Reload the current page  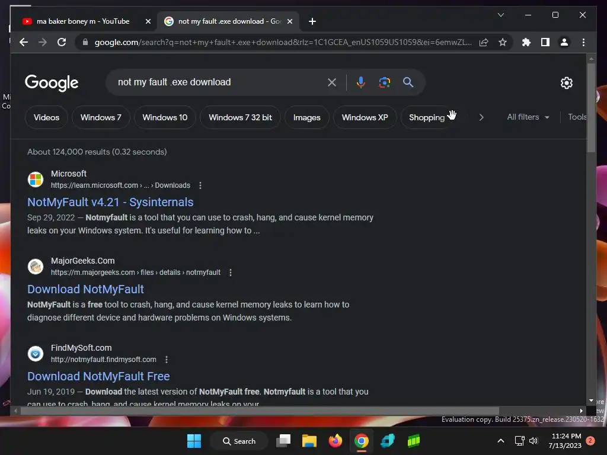click(62, 42)
